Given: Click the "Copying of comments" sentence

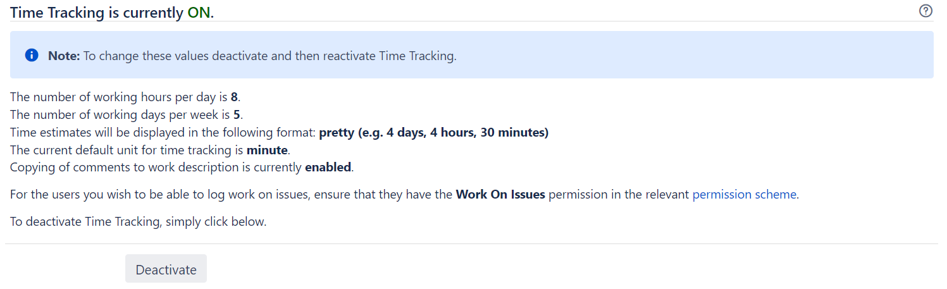Looking at the screenshot, I should click(155, 168).
